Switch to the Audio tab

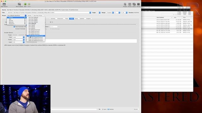tap(76, 19)
